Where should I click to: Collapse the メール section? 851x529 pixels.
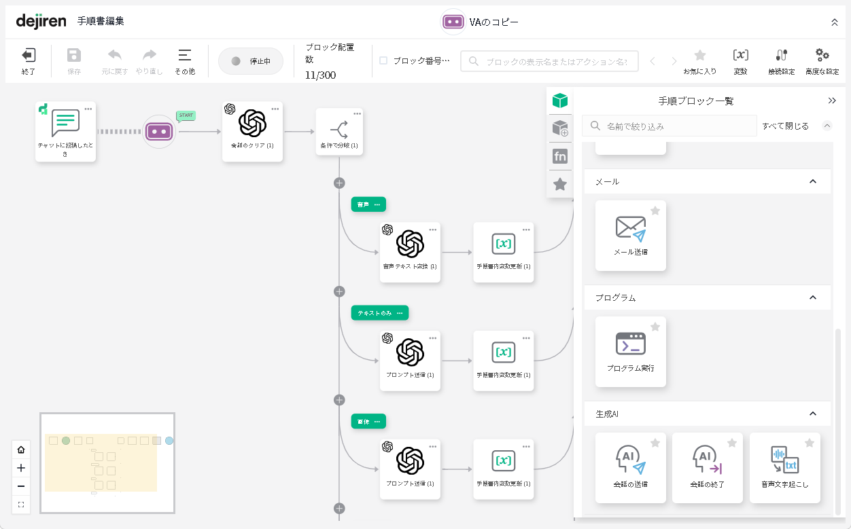(812, 182)
